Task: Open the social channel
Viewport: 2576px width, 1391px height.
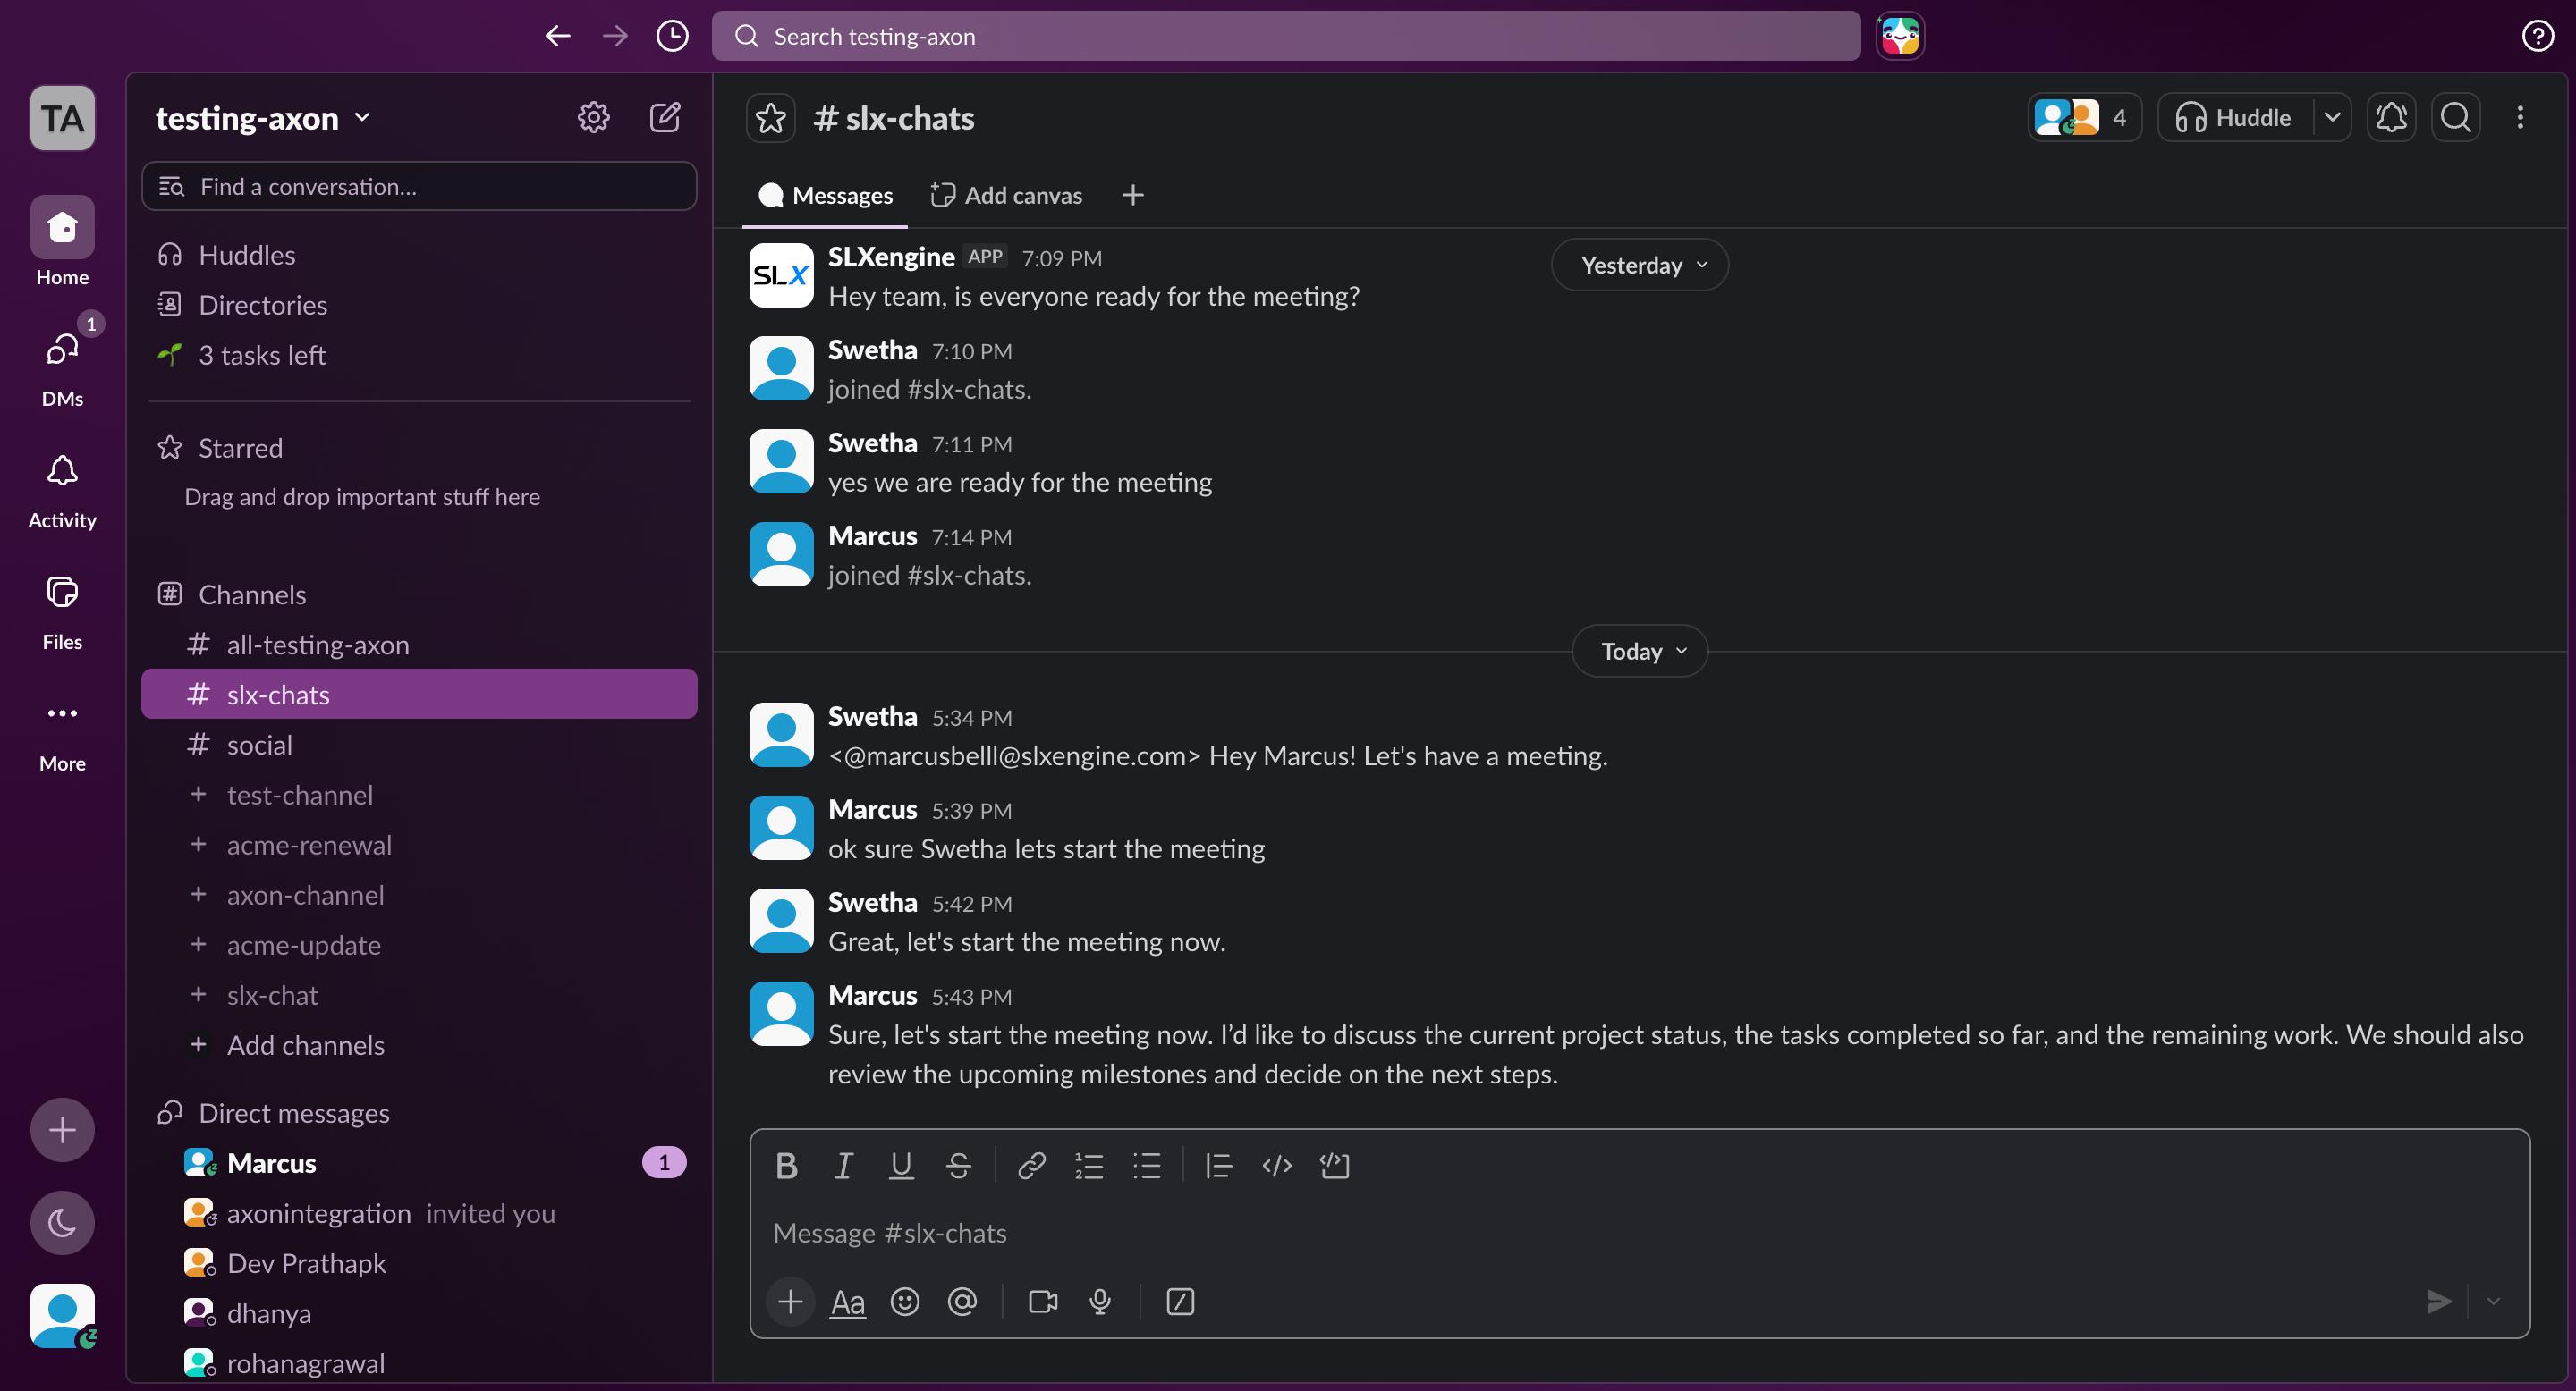Action: pyautogui.click(x=419, y=745)
